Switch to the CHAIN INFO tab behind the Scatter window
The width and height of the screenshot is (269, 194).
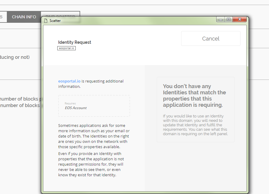pos(24,17)
